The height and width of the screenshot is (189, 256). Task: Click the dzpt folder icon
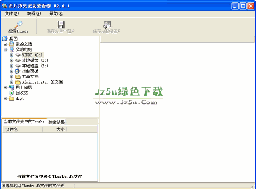click(x=11, y=98)
